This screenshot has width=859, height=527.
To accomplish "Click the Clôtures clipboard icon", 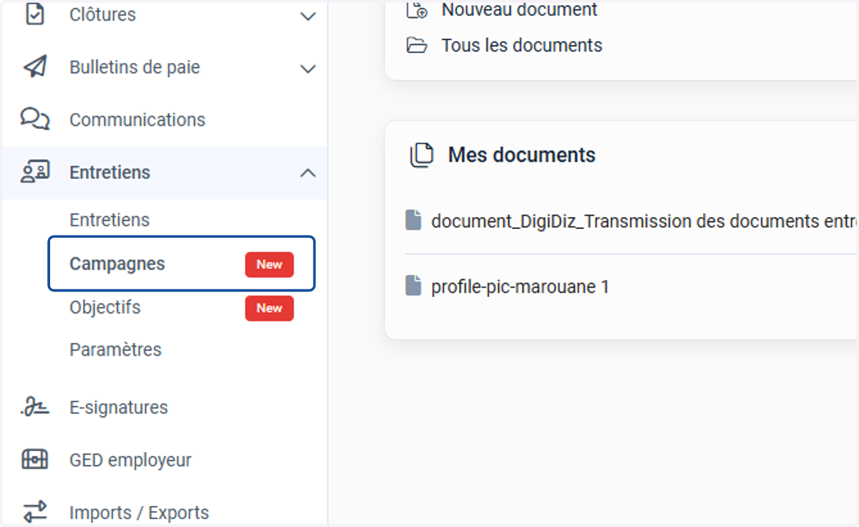I will (x=35, y=14).
